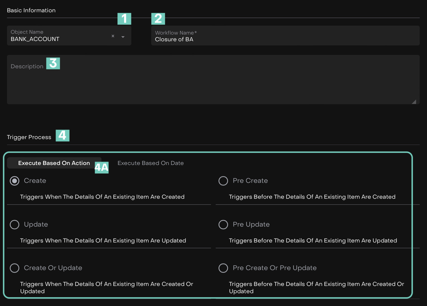The width and height of the screenshot is (427, 306).
Task: Switch to Execute Based On Date tab
Action: [x=151, y=163]
